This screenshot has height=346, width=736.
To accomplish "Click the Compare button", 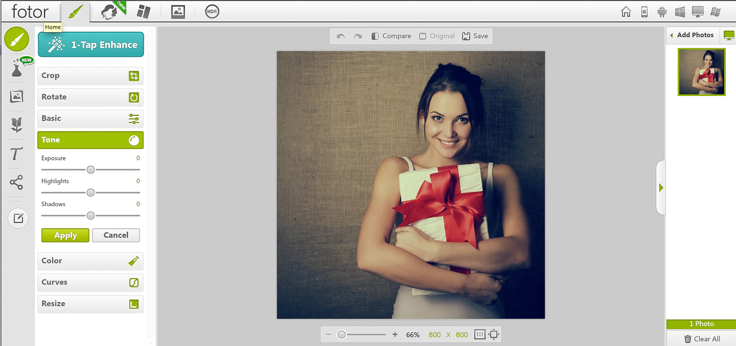I will (x=392, y=36).
